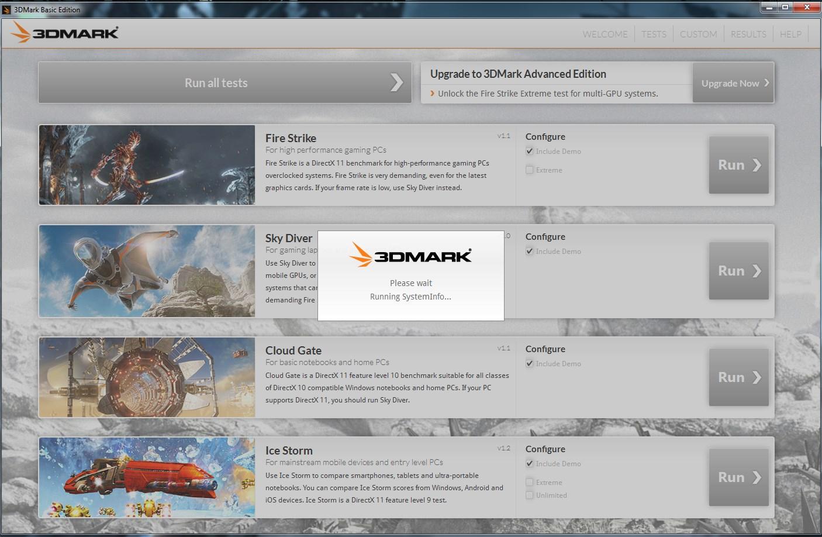Screen dimensions: 822x537
Task: Click the Fire Strike Configure label
Action: (x=545, y=136)
